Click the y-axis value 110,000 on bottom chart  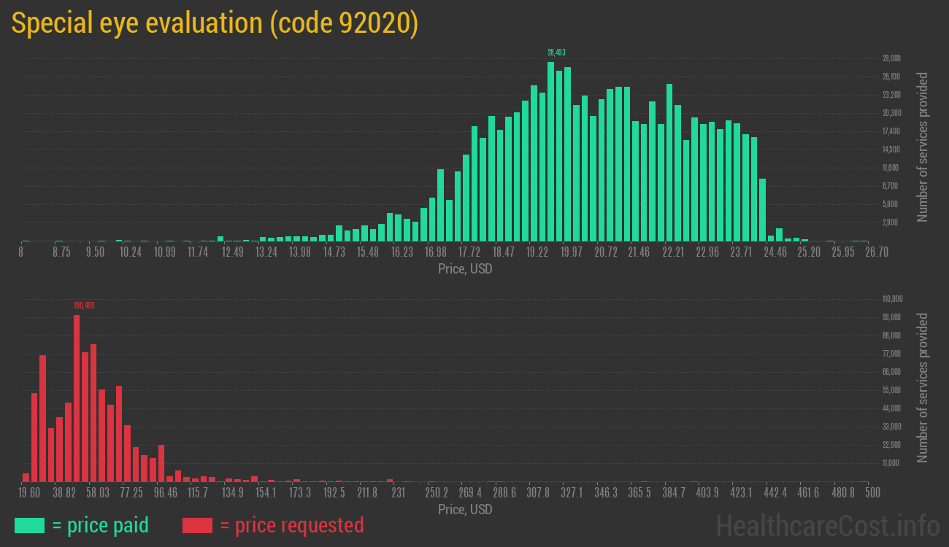click(x=893, y=299)
